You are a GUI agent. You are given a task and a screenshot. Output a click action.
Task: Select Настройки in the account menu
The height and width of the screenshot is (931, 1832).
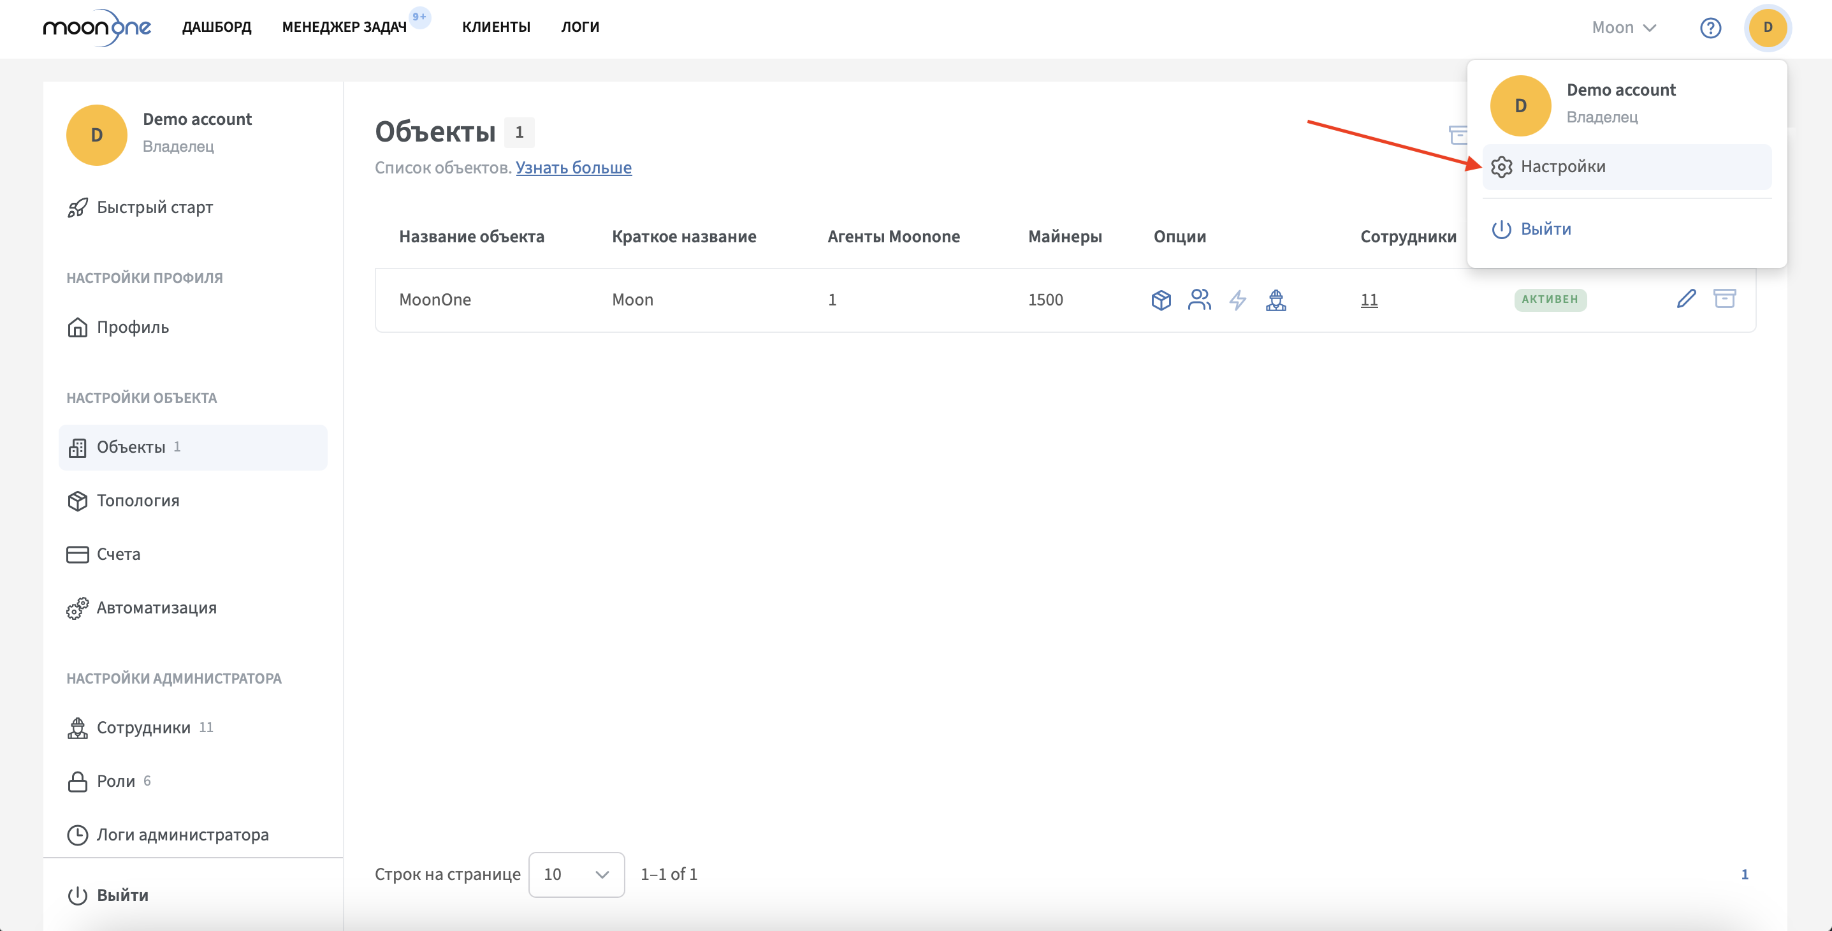(1562, 166)
